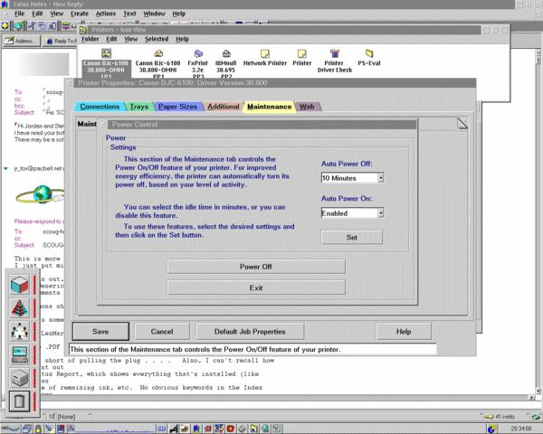
Task: Click the colored cube icon in the launcher bar
Action: [x=19, y=285]
